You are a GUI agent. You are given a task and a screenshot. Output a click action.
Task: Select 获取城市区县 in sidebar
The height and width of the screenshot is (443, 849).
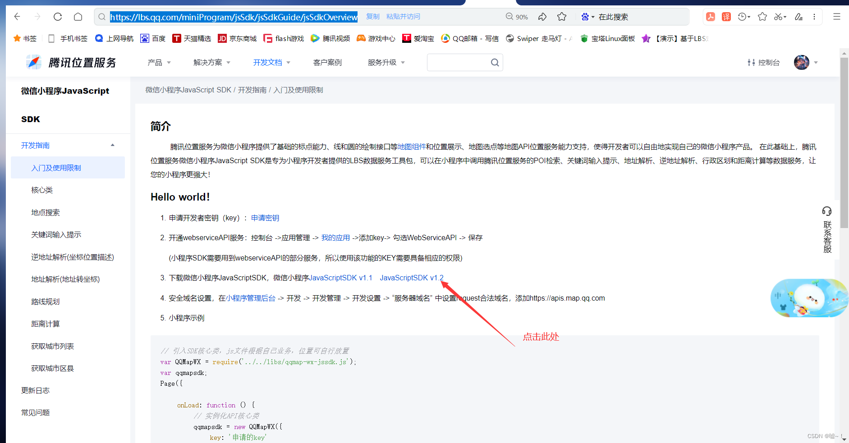pyautogui.click(x=53, y=368)
